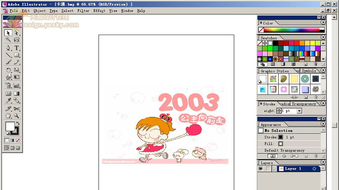Viewport: 339px width, 190px height.
Task: Select the Eyedropper tool
Action: [8, 100]
